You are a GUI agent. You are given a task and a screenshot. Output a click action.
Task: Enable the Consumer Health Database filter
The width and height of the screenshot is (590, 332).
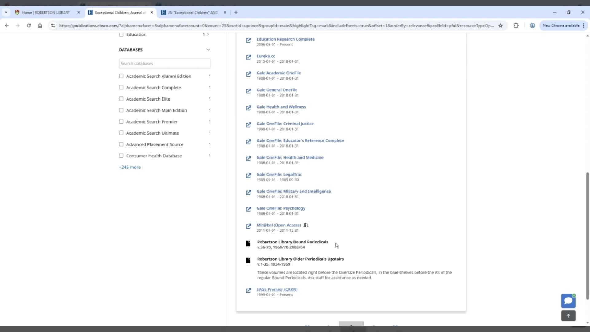(x=121, y=156)
